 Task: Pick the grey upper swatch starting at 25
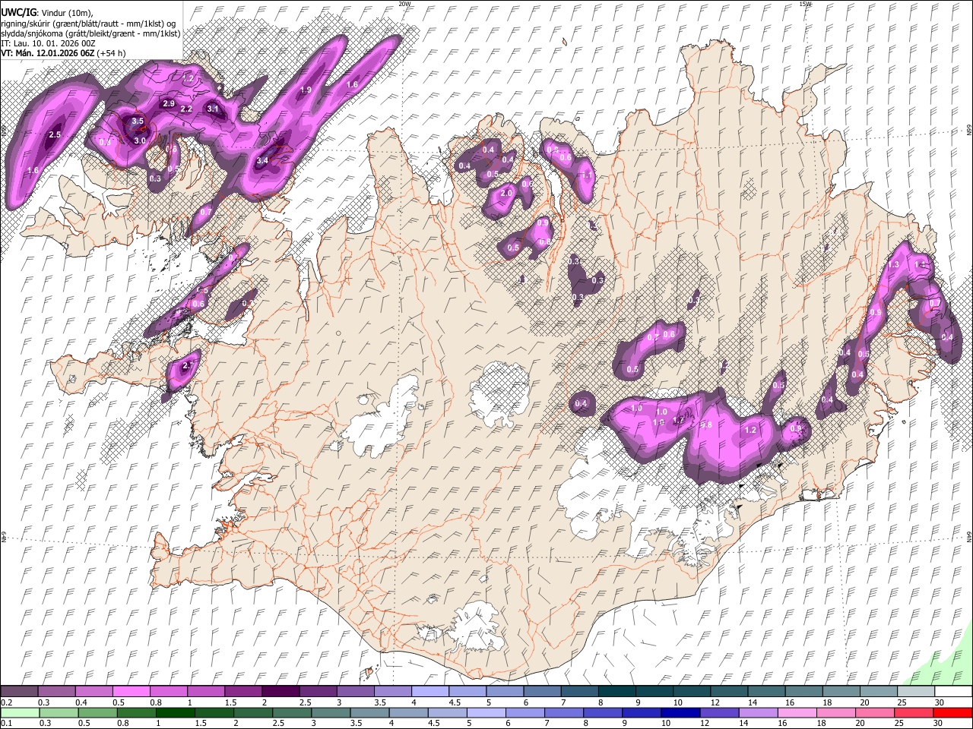pos(916,692)
